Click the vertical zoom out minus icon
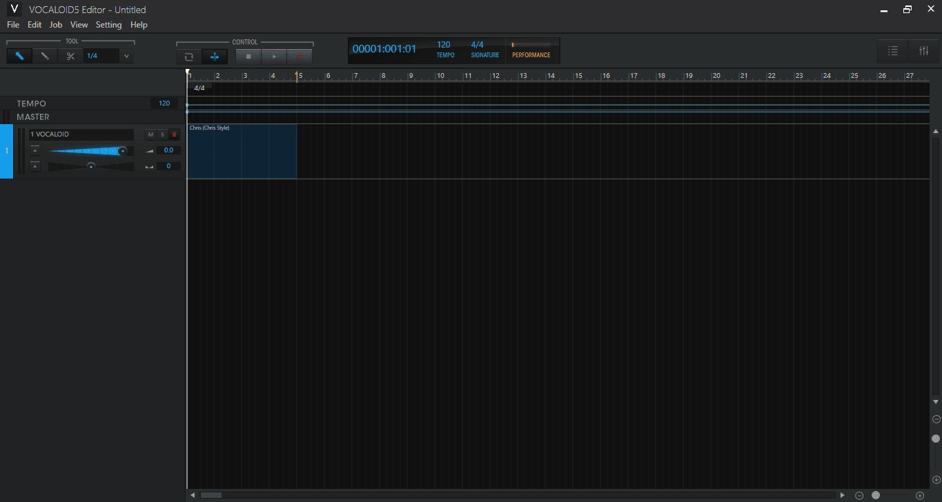This screenshot has width=942, height=502. tap(936, 419)
